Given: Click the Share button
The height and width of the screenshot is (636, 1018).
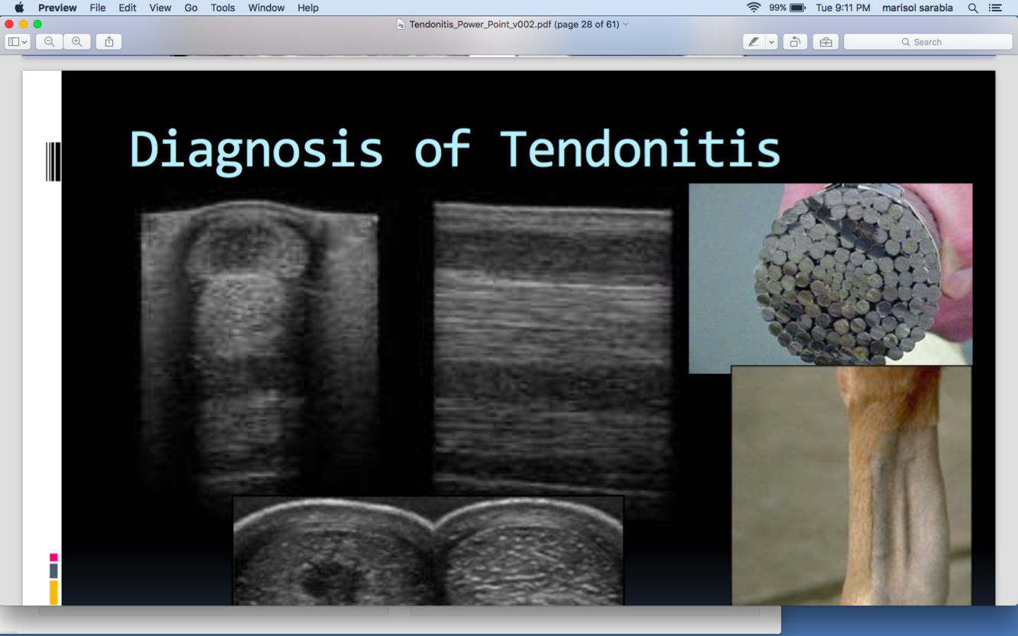Looking at the screenshot, I should (109, 42).
